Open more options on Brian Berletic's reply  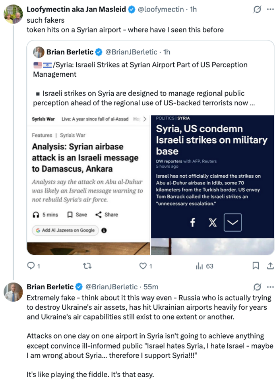pos(270,287)
